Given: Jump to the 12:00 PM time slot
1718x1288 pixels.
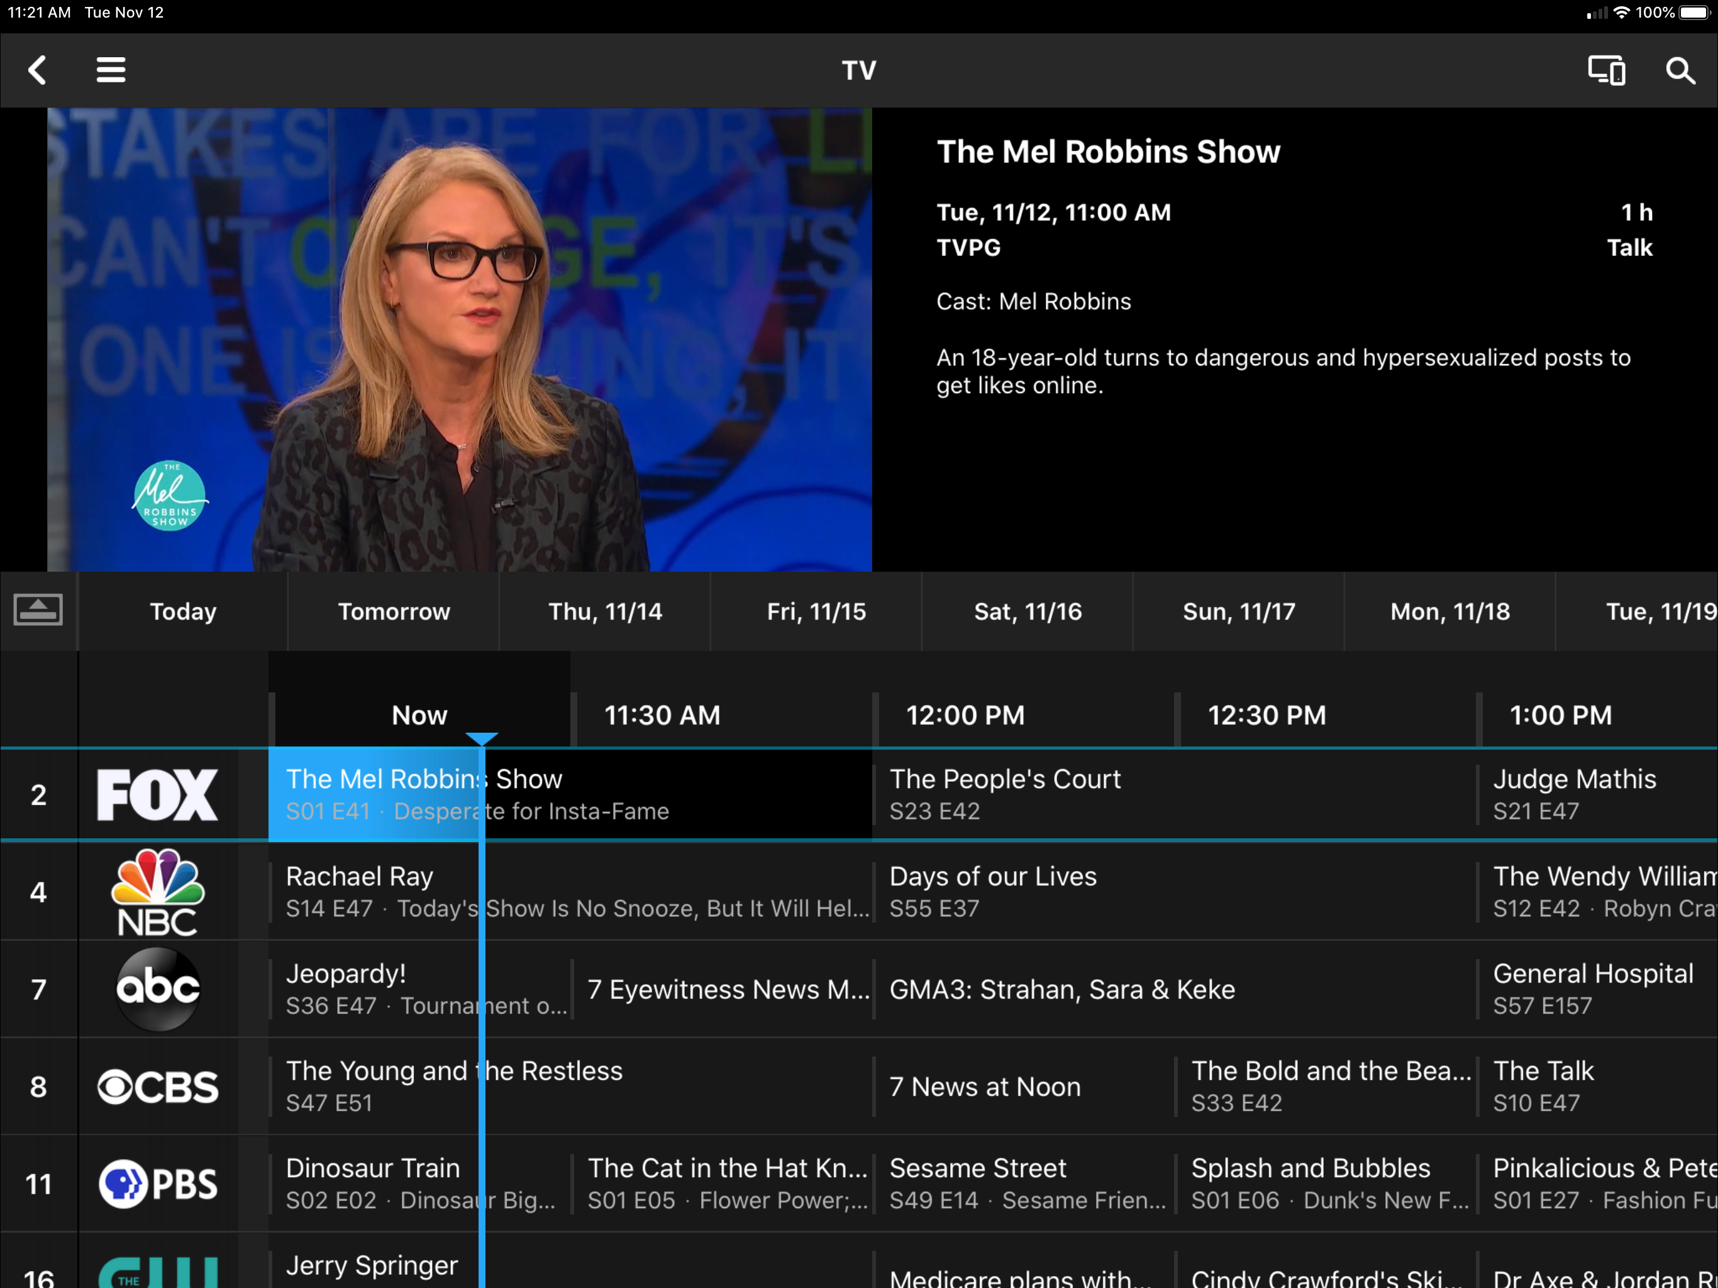Looking at the screenshot, I should pyautogui.click(x=965, y=714).
